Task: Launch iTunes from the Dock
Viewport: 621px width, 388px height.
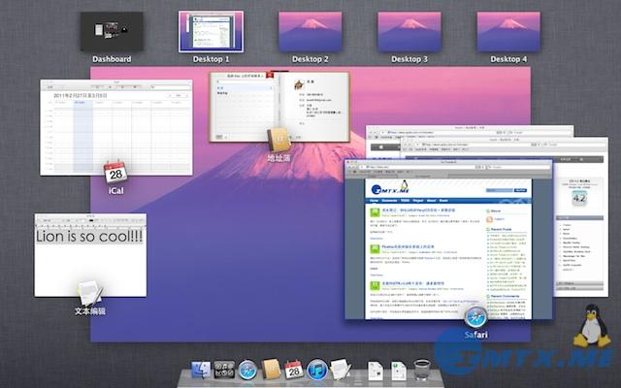Action: pyautogui.click(x=317, y=371)
